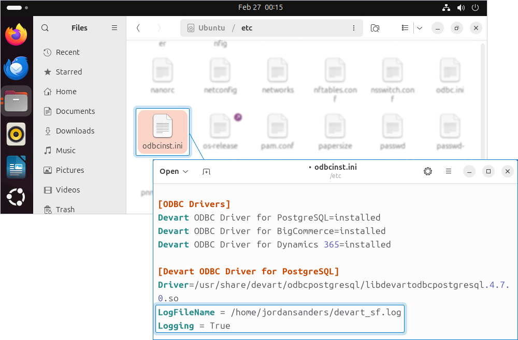518x340 pixels.
Task: Toggle list view in Files
Action: tap(405, 28)
